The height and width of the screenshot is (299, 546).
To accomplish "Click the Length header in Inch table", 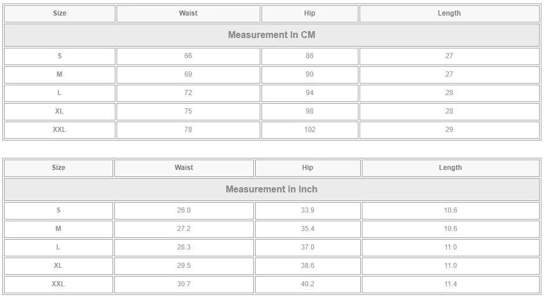I will tap(450, 168).
